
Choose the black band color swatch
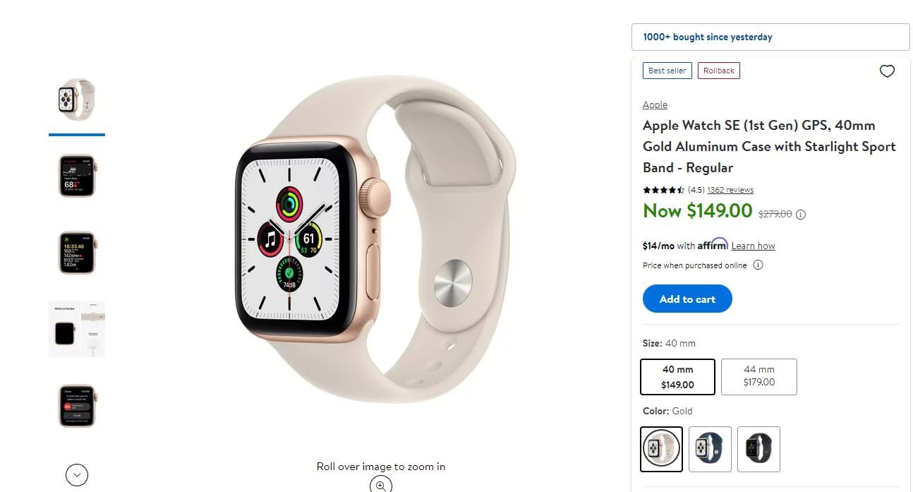(x=758, y=449)
